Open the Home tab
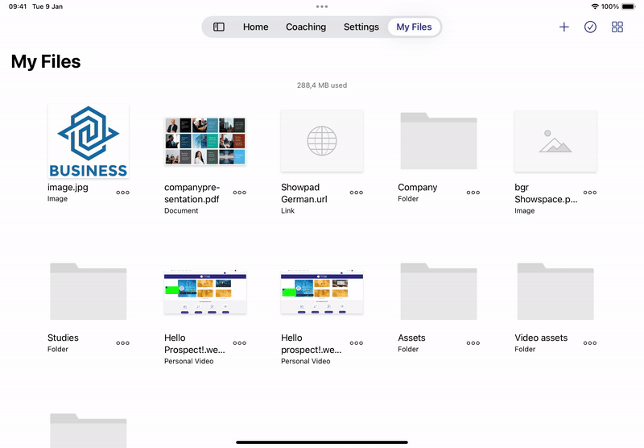Image resolution: width=644 pixels, height=448 pixels. click(255, 27)
